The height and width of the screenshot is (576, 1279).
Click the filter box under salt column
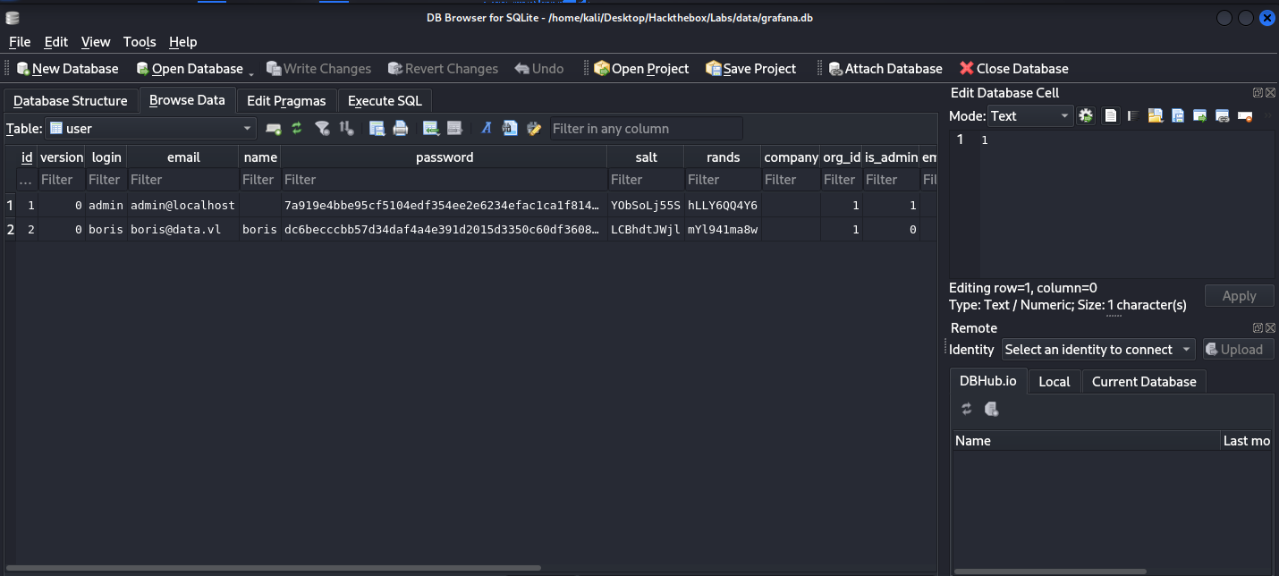645,180
